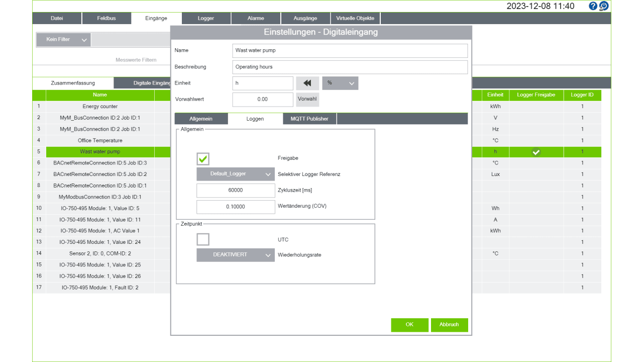Expand the Default_Logger reference dropdown
This screenshot has width=643, height=362.
click(x=236, y=174)
